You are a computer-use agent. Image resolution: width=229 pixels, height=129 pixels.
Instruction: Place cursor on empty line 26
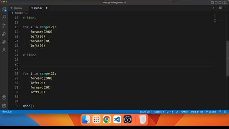[x=118, y=64]
